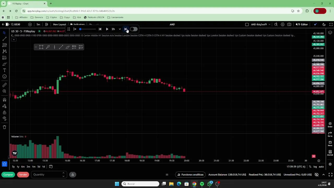
Task: Select brush tool in floating toolbar
Action: 68,47
